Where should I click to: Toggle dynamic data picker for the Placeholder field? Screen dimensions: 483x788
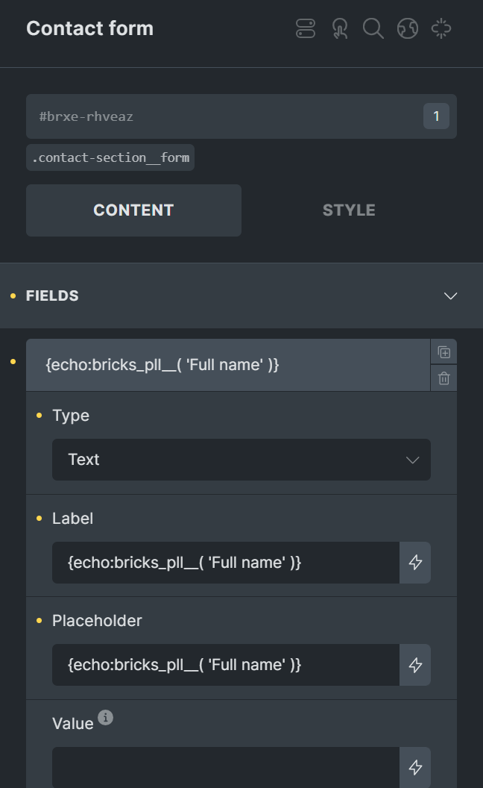click(415, 665)
